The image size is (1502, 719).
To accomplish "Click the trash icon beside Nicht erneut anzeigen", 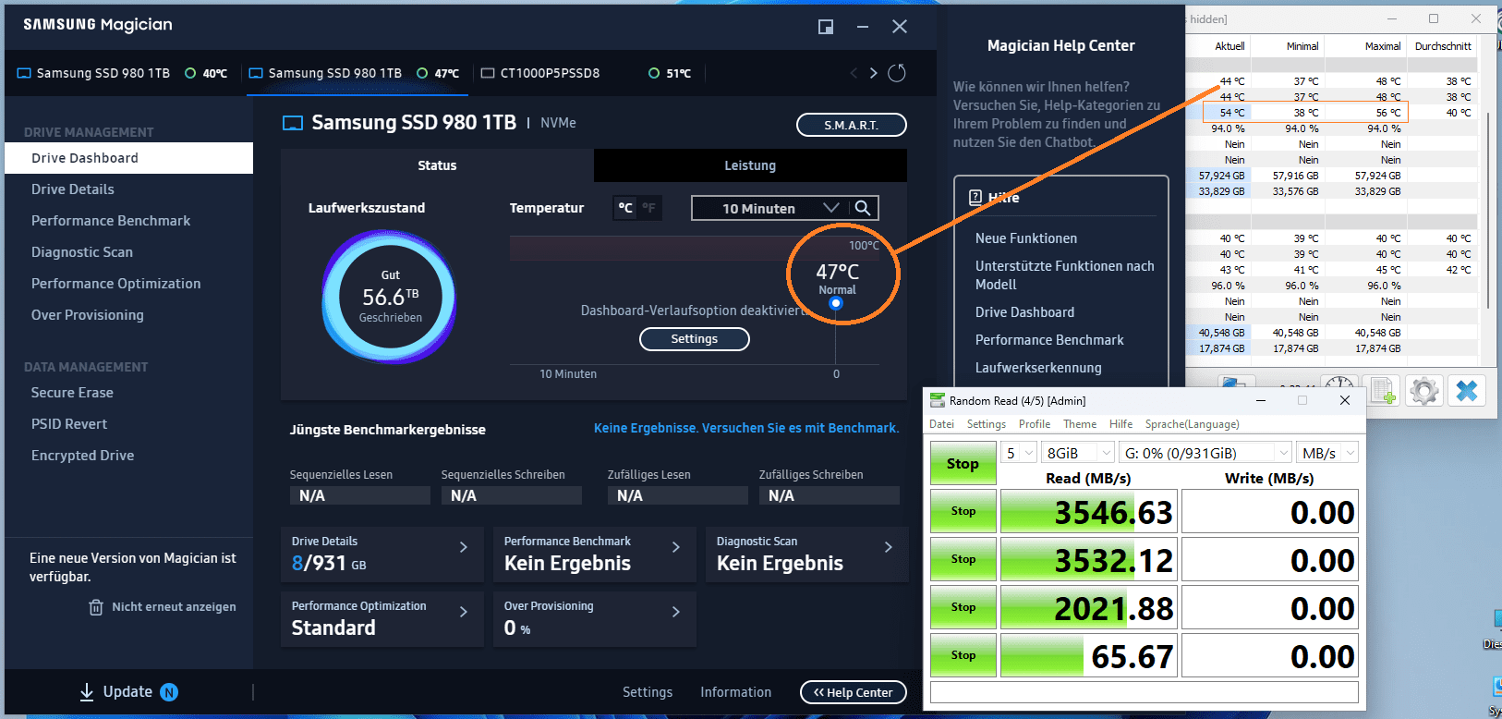I will point(96,607).
